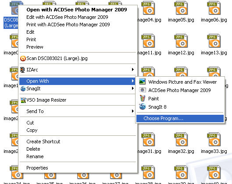Click the VSO Image Resizer icon
This screenshot has height=184, width=232.
[x=23, y=100]
